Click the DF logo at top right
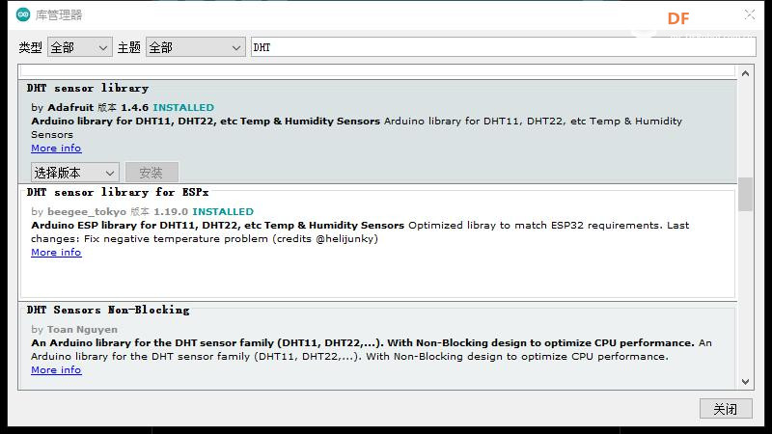This screenshot has width=772, height=434. coord(677,17)
